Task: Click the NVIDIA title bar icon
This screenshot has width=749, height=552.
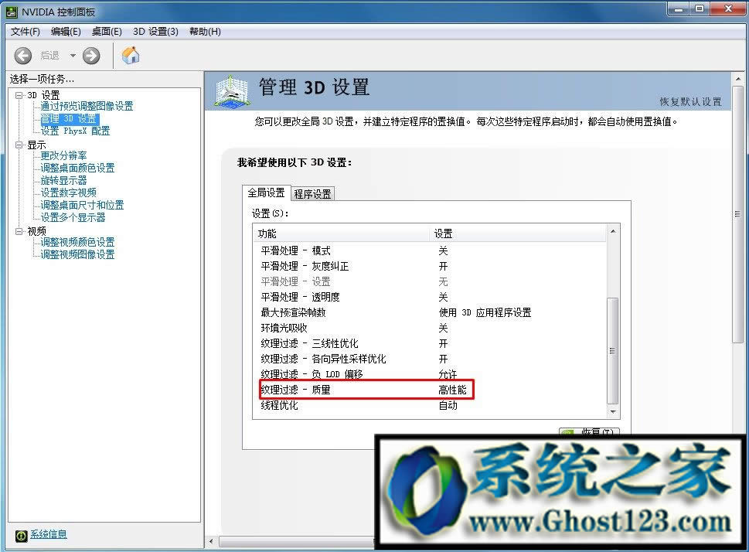Action: click(12, 12)
